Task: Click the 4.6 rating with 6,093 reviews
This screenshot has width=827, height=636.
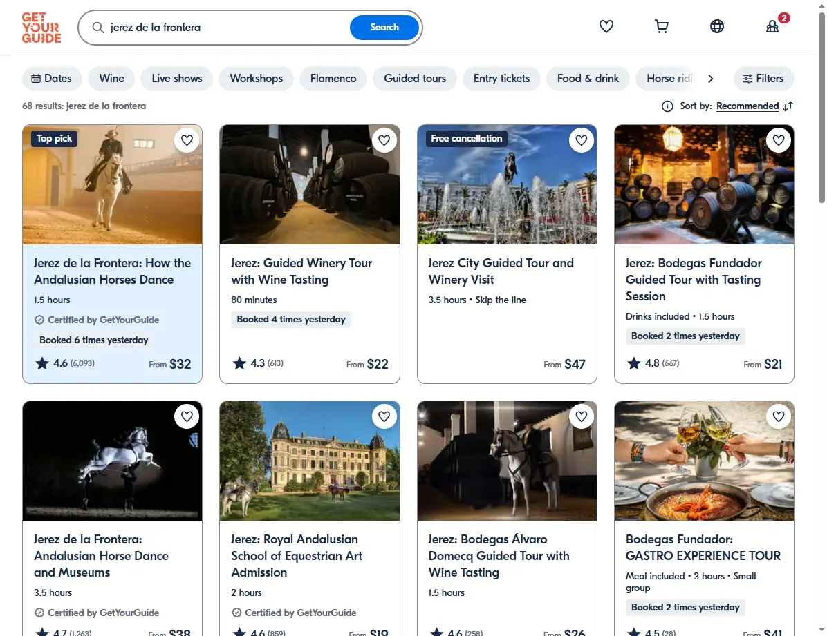Action: point(65,363)
